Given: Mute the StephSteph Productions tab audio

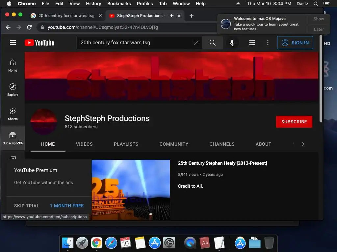Looking at the screenshot, I should coord(172,16).
